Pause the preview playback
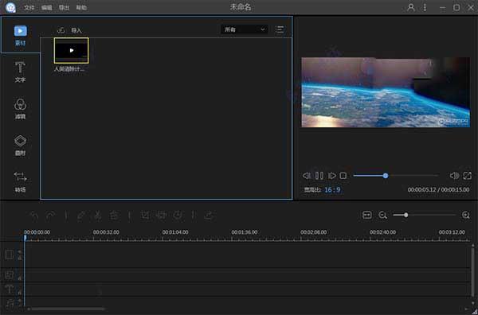This screenshot has height=315, width=478. (319, 176)
